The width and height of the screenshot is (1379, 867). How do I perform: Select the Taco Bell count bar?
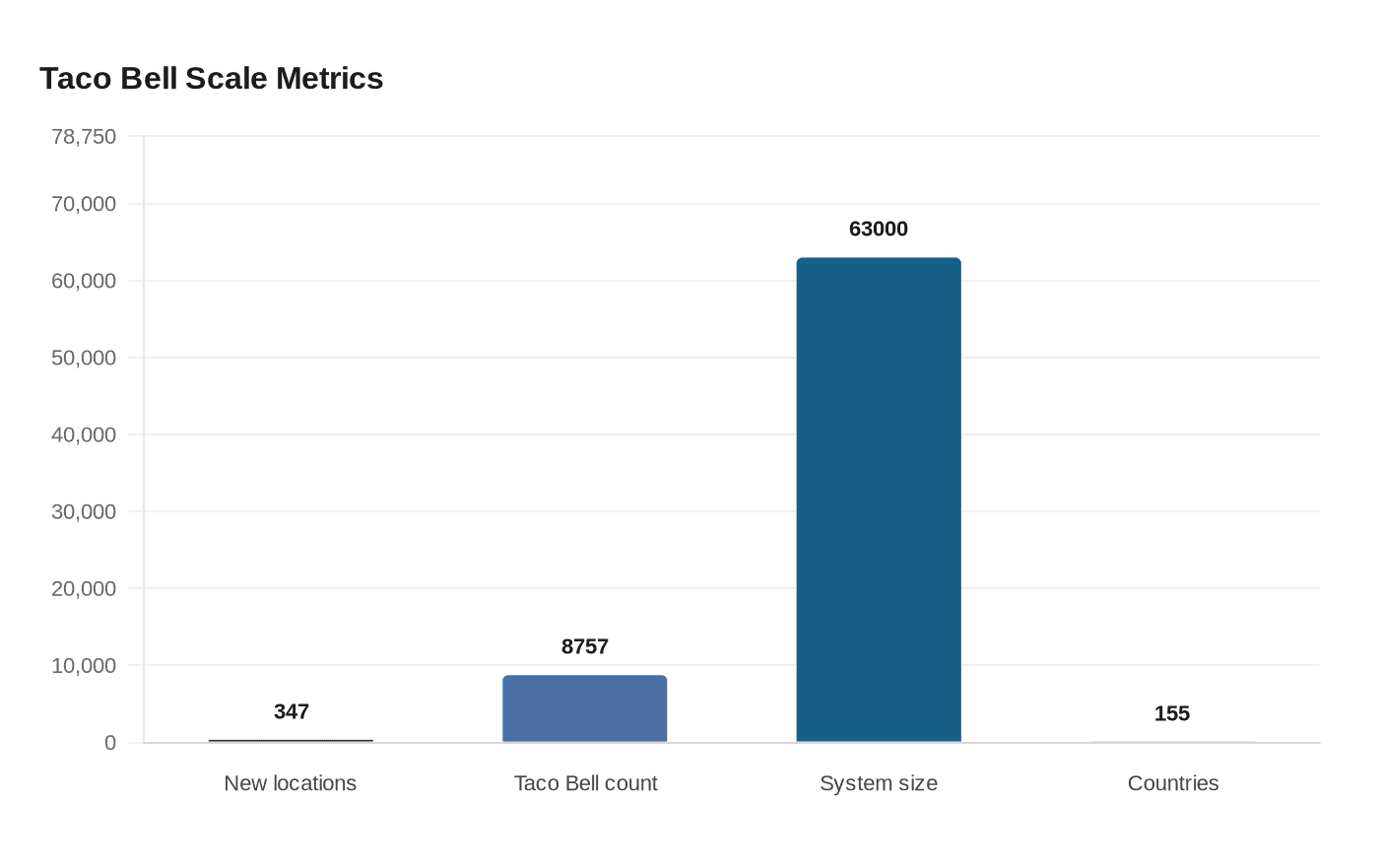point(585,707)
